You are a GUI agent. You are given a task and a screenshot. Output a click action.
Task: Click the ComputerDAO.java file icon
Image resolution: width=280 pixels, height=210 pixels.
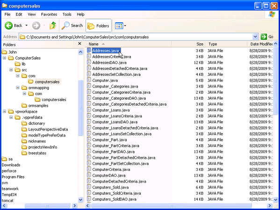[x=89, y=175]
